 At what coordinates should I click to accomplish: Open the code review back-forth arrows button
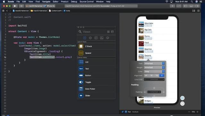pyautogui.click(x=179, y=6)
